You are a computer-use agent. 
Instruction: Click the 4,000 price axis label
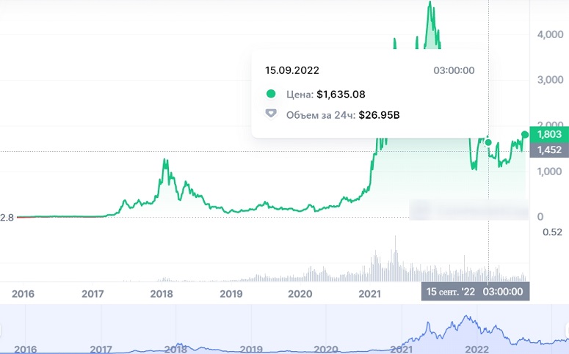pos(550,34)
